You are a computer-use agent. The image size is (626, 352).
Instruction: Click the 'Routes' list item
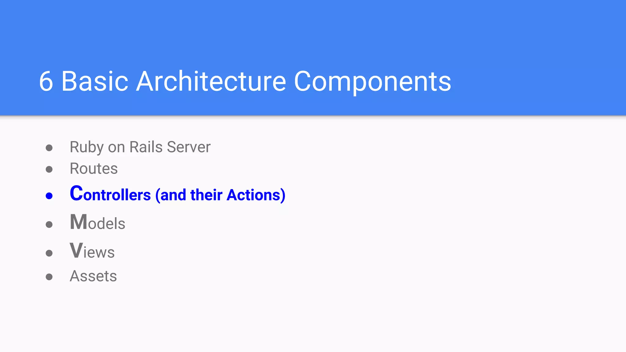point(94,169)
